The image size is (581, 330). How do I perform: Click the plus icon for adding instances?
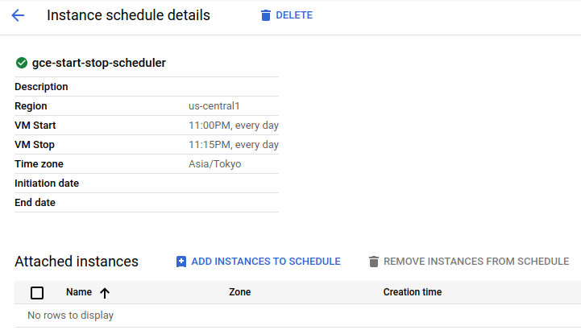point(181,262)
